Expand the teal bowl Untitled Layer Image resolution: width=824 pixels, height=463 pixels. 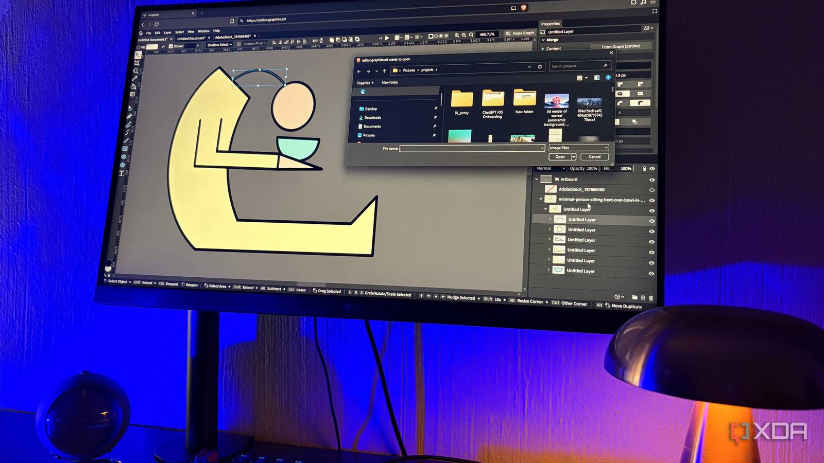point(548,269)
